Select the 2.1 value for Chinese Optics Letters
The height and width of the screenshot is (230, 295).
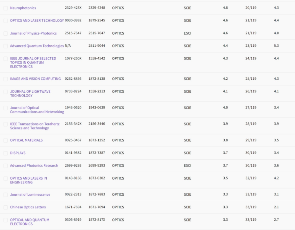(x=276, y=207)
